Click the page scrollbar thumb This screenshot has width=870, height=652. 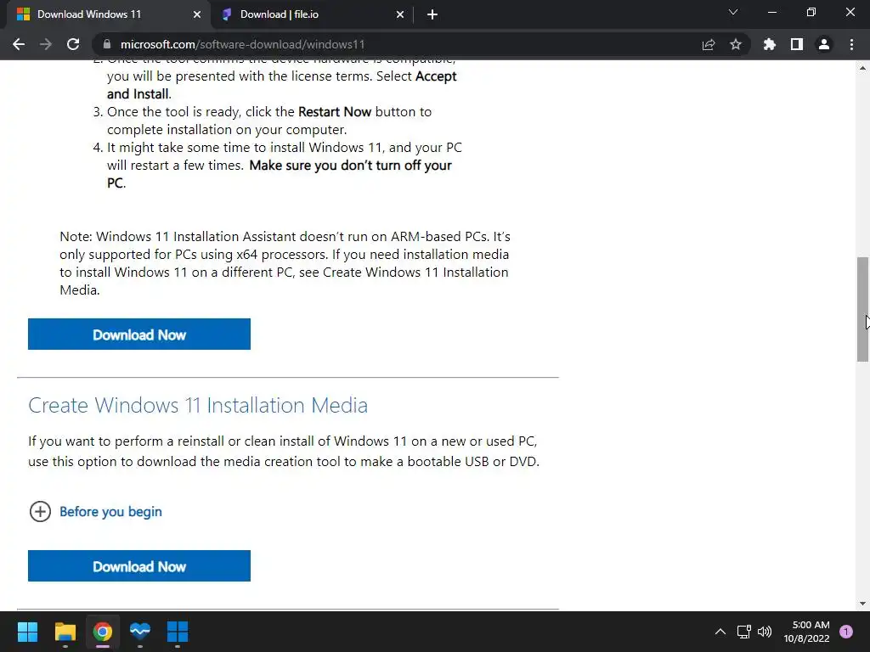[862, 309]
